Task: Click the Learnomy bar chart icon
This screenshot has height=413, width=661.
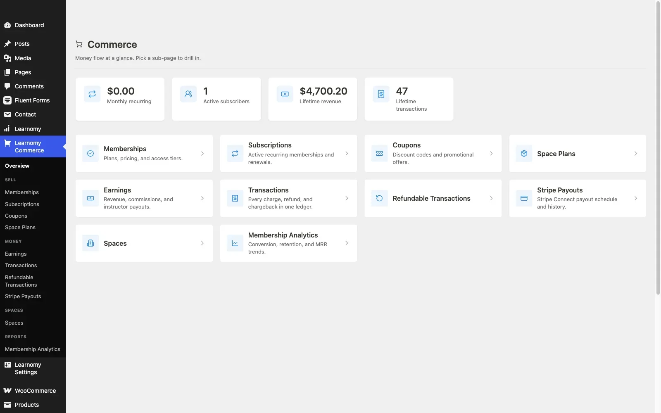Action: (x=7, y=129)
